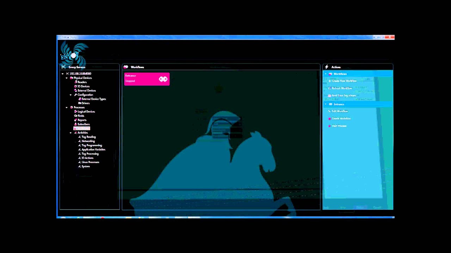451x253 pixels.
Task: Click Edit Workflow action
Action: pos(338,111)
